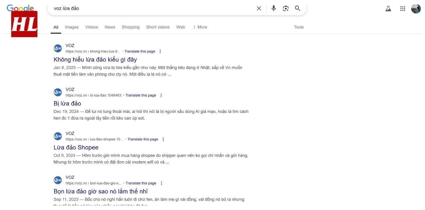This screenshot has height=210, width=425.
Task: Switch to the Images tab
Action: pyautogui.click(x=72, y=27)
